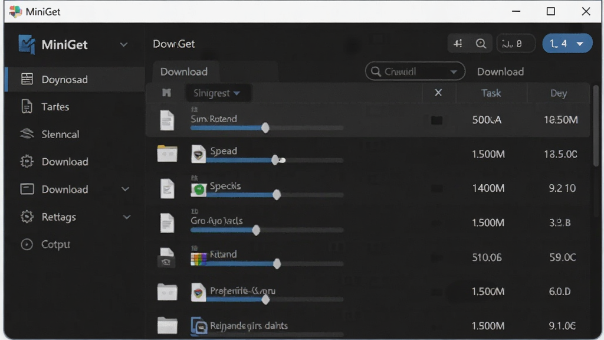Screen dimensions: 604x340
Task: Click the Spead row folder icon
Action: (x=167, y=153)
